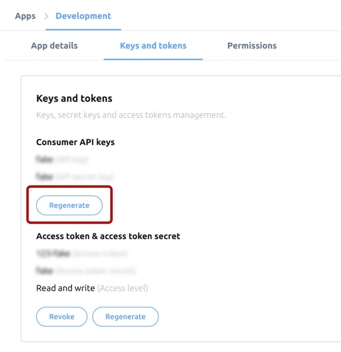Click the highlighted red Regenerate area
This screenshot has height=352, width=341.
pyautogui.click(x=69, y=205)
